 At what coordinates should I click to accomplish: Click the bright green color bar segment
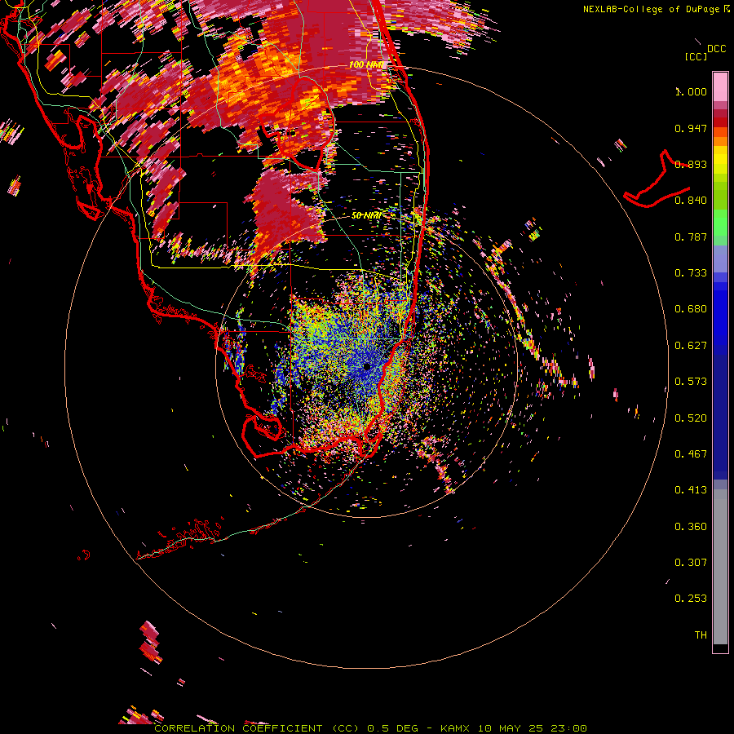point(720,223)
